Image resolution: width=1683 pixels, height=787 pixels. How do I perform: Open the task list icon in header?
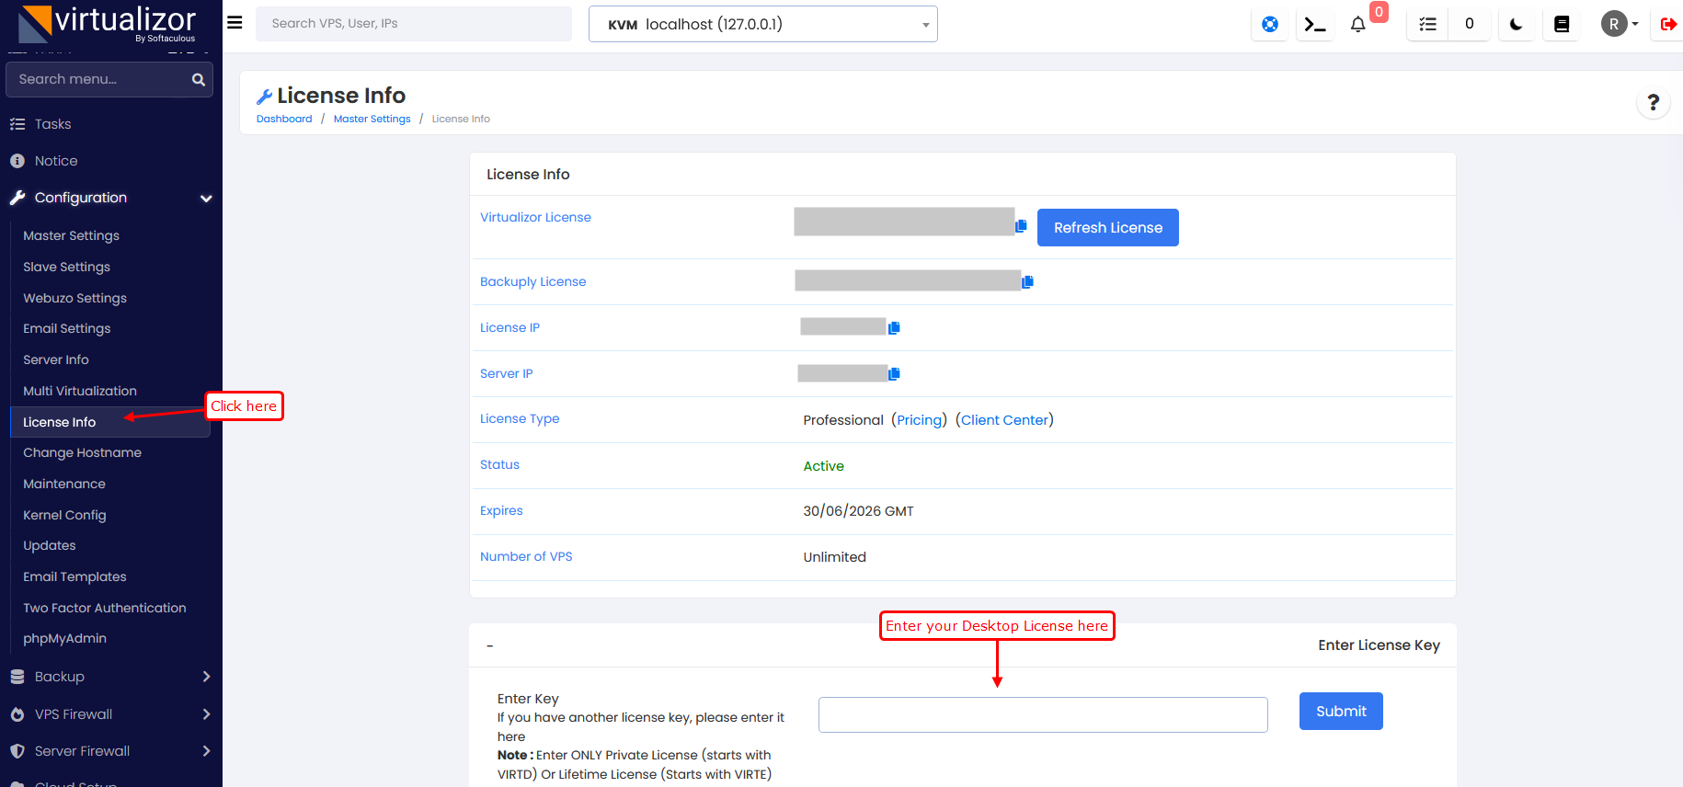(1427, 25)
